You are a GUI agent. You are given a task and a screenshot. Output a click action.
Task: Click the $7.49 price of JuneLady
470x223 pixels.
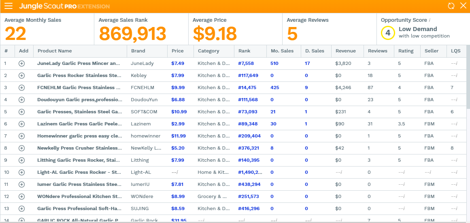tap(178, 63)
